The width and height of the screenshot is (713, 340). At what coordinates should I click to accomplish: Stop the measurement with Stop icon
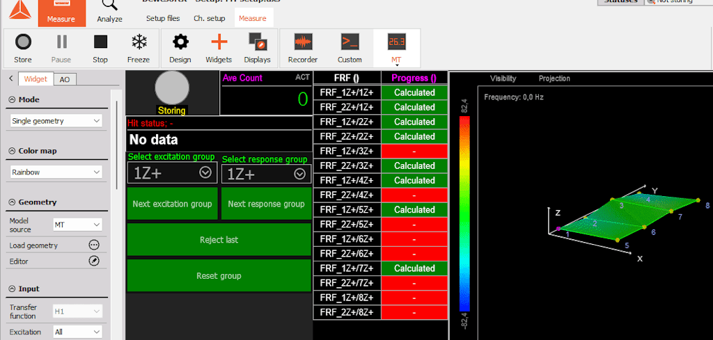(x=100, y=42)
